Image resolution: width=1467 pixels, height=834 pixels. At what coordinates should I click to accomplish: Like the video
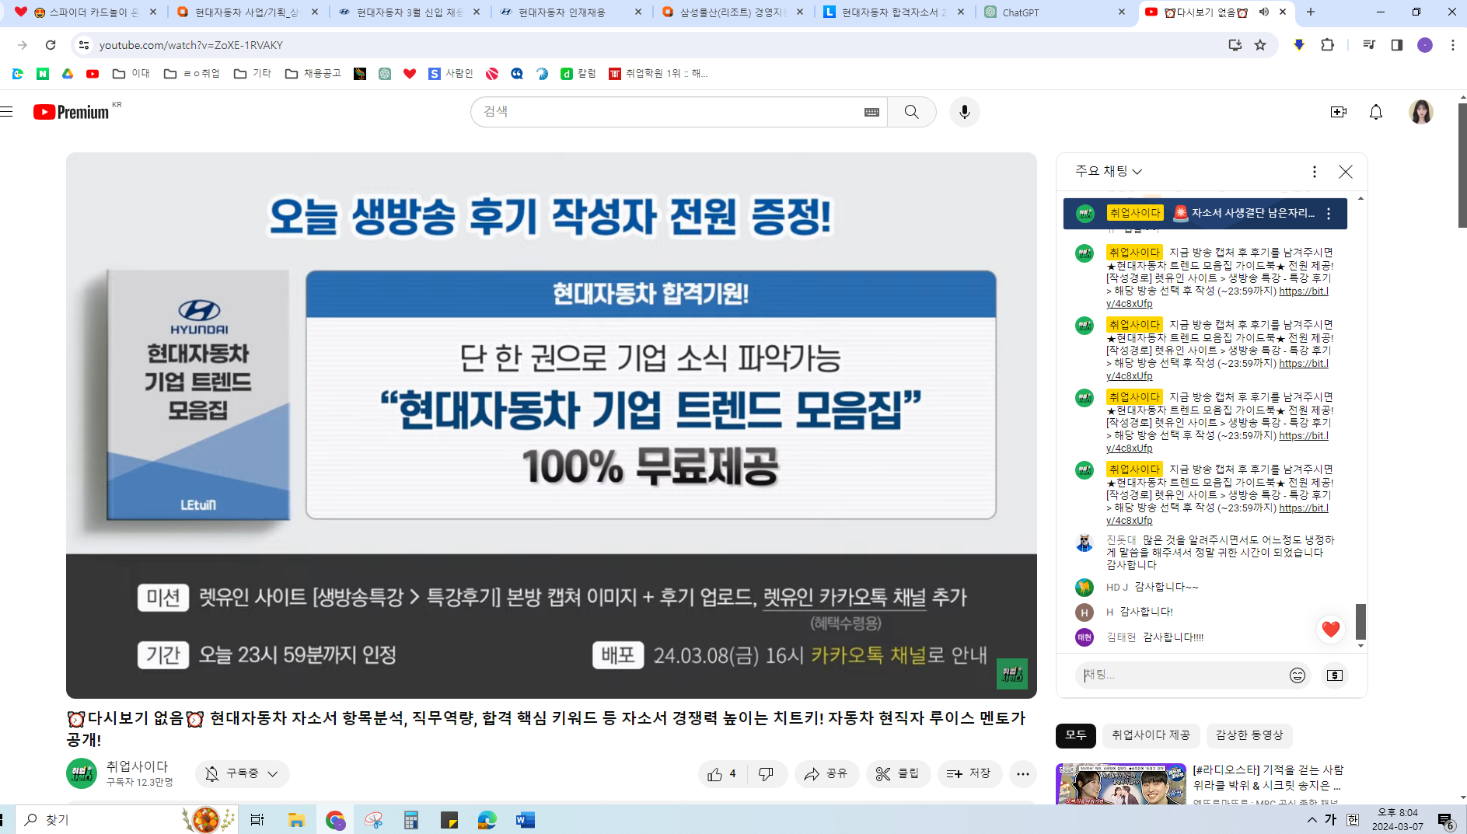tap(722, 774)
